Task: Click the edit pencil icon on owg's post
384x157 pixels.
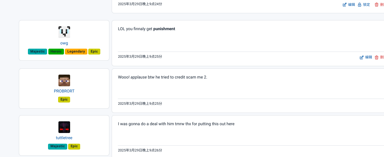Action: [362, 57]
